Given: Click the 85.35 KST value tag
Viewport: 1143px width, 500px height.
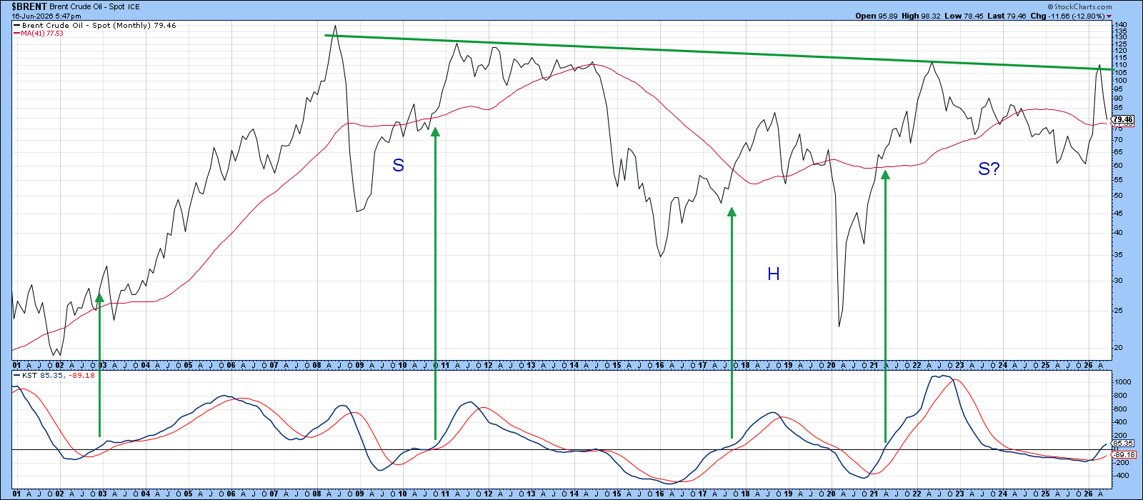Looking at the screenshot, I should [x=1123, y=444].
